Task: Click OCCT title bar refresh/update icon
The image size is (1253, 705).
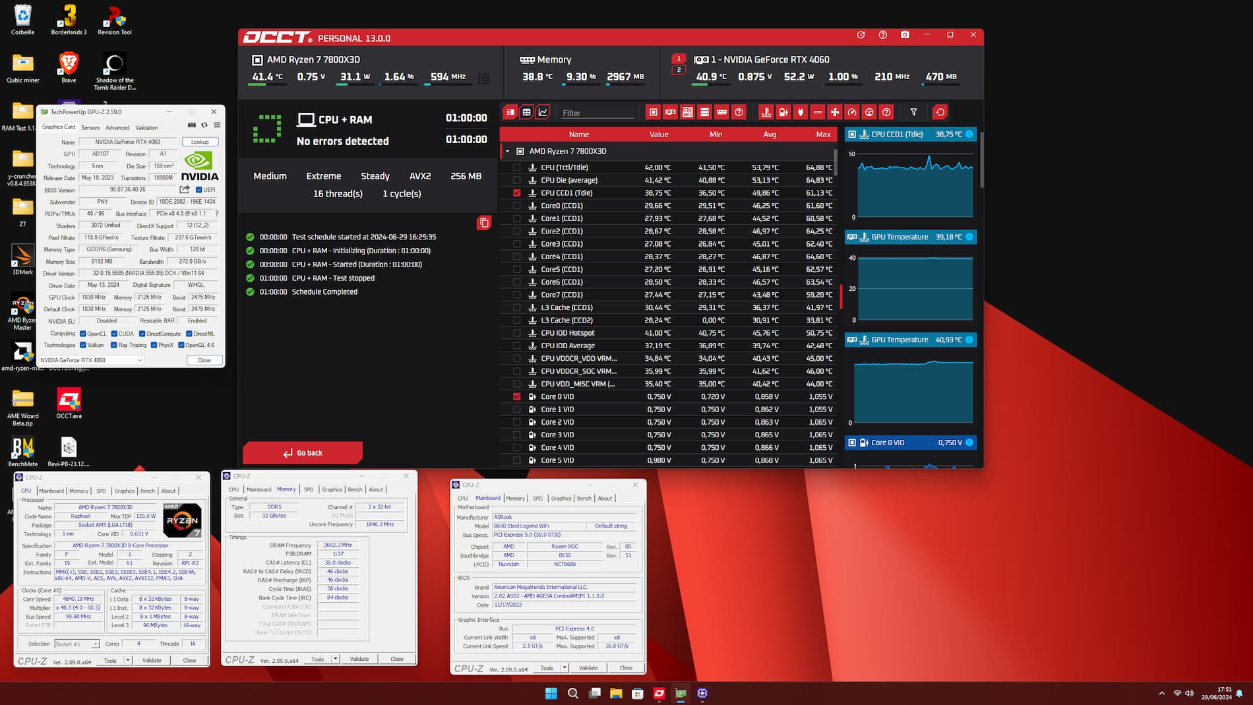Action: [861, 35]
